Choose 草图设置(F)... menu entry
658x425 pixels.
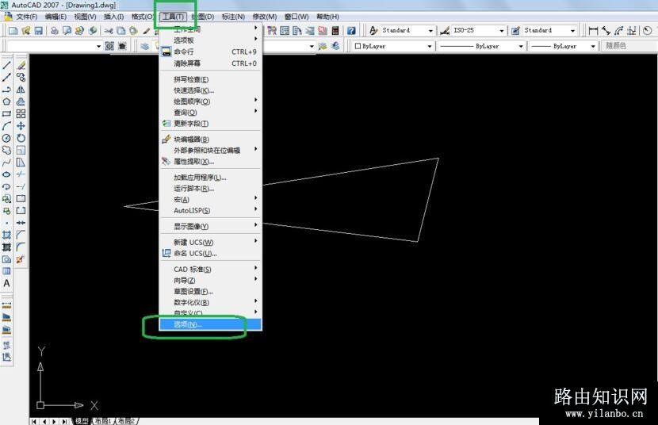[211, 291]
